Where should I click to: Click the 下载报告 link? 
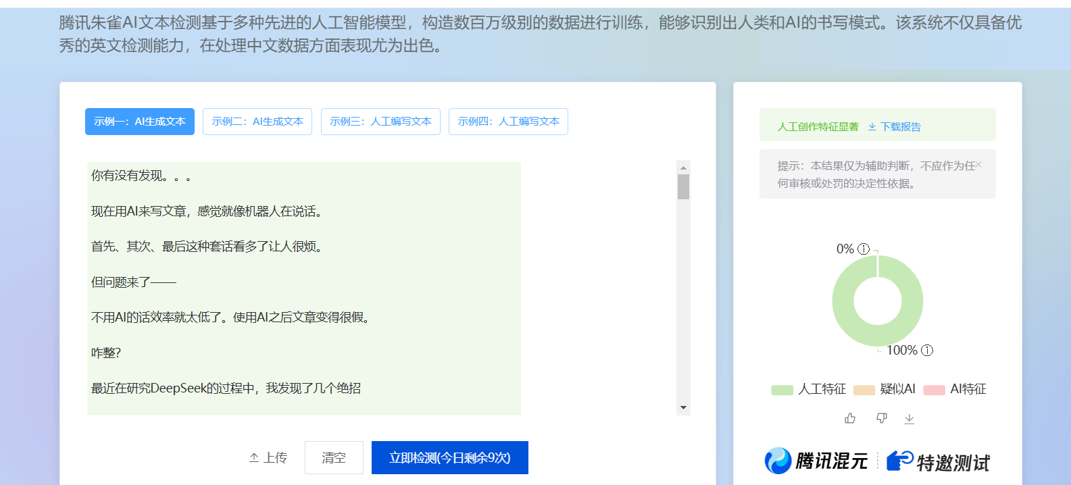click(900, 126)
